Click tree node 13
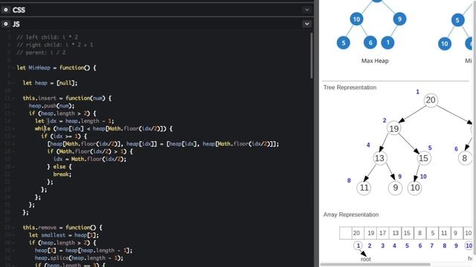This screenshot has height=267, width=476. [x=380, y=158]
